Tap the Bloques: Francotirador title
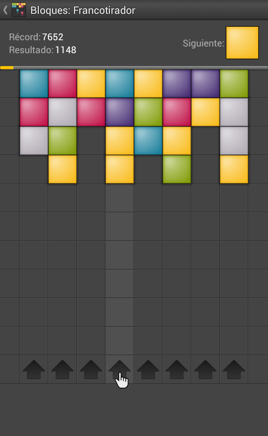The image size is (268, 436). point(83,10)
